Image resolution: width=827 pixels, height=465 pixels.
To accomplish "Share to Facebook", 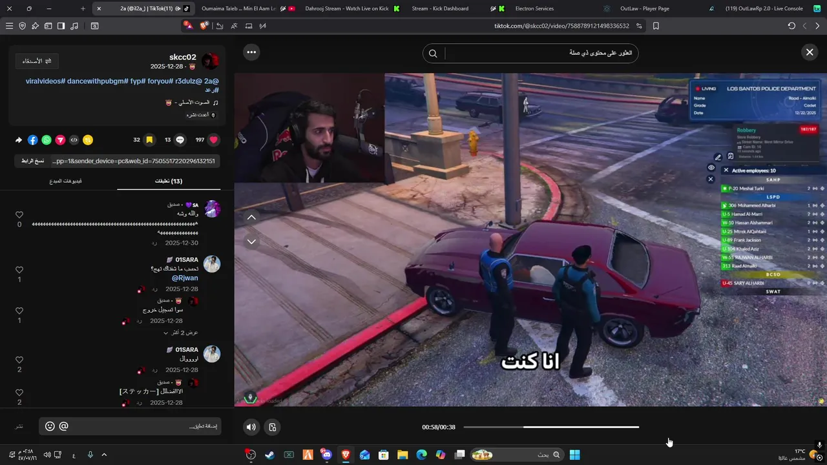I will click(32, 139).
